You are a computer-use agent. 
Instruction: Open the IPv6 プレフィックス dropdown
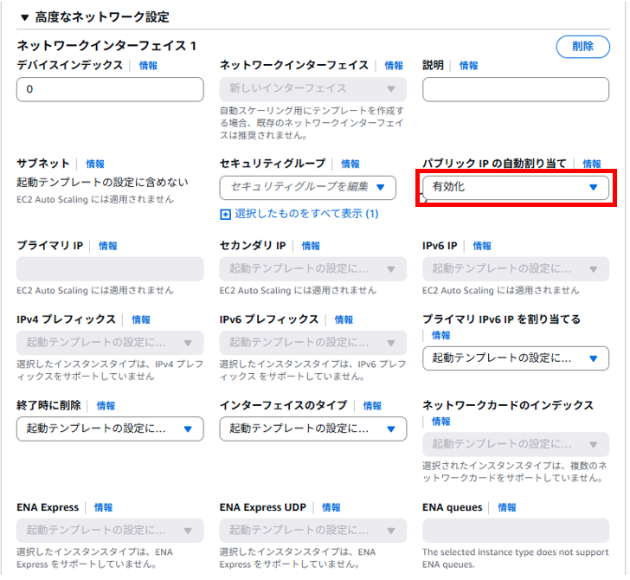pyautogui.click(x=312, y=343)
